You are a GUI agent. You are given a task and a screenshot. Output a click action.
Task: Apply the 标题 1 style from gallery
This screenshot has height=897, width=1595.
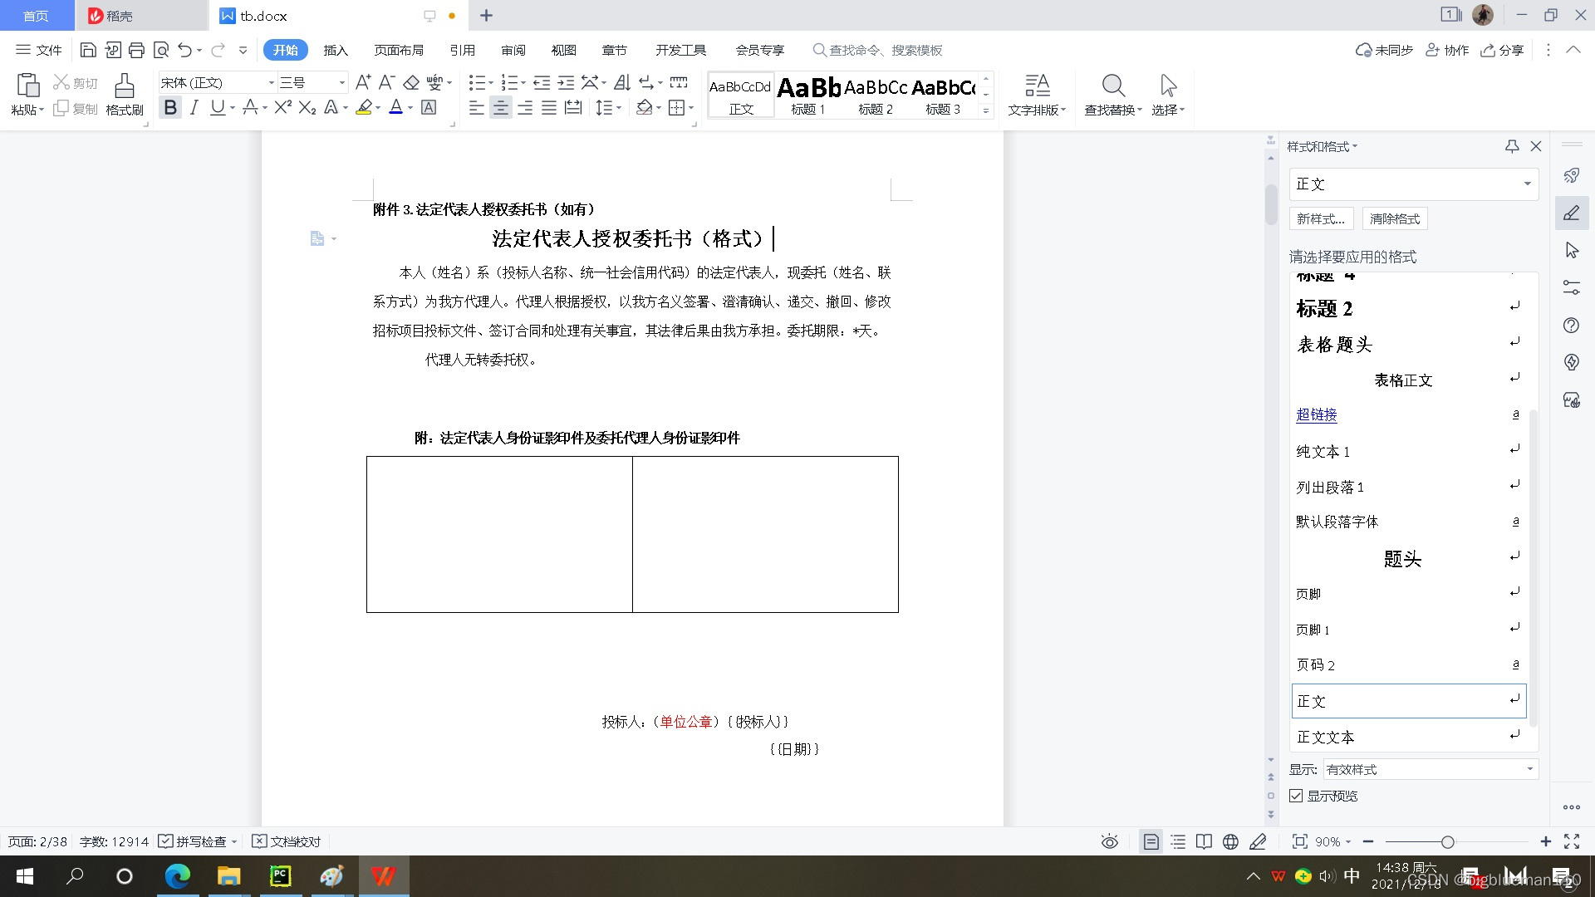[x=808, y=95]
